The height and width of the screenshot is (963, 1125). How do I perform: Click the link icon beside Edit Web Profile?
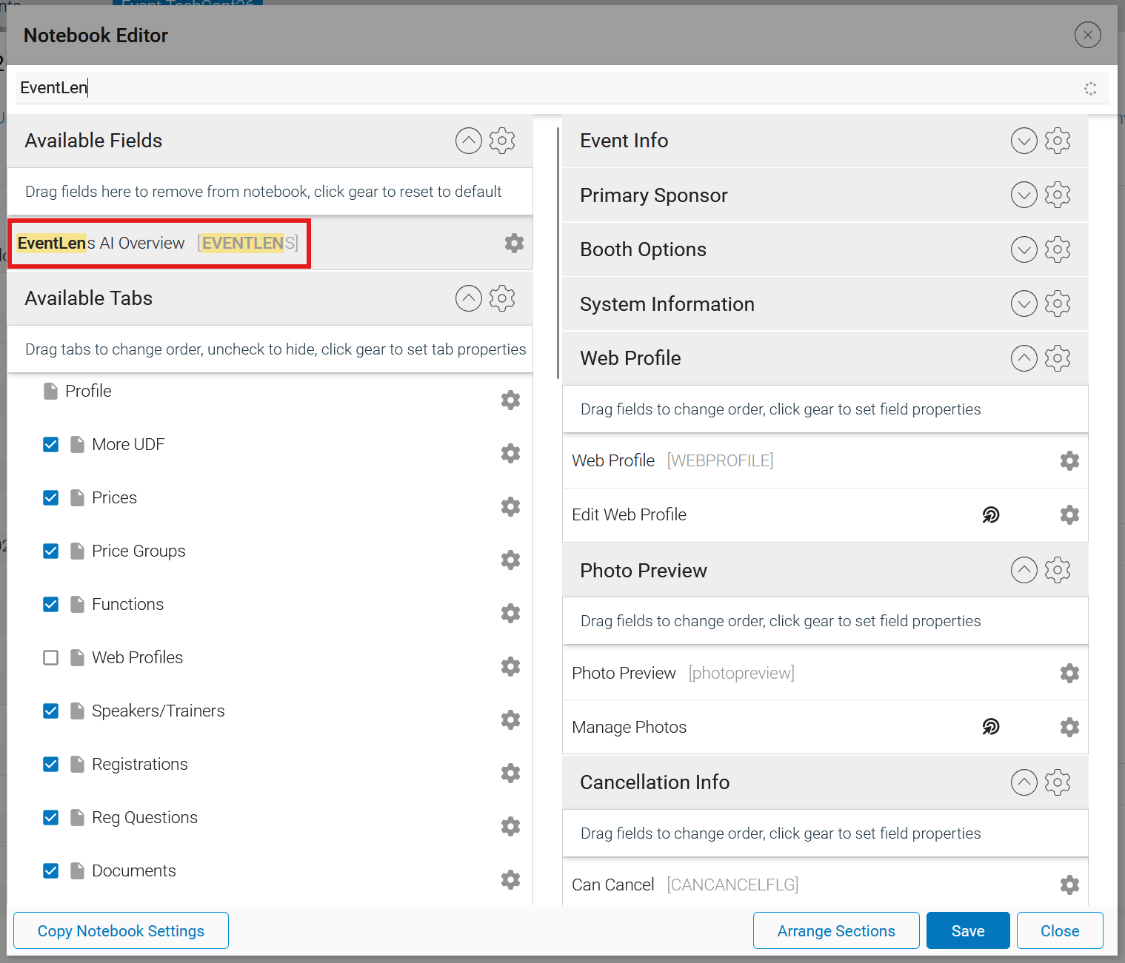click(991, 514)
